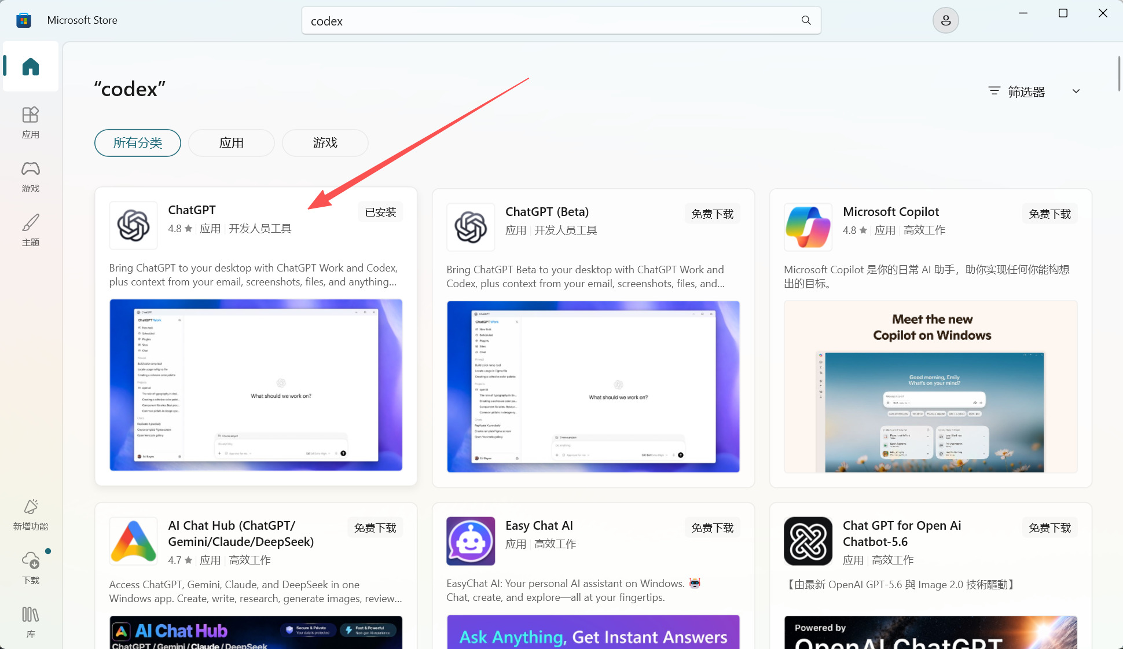
Task: Expand the 筛选器 chevron
Action: tap(1076, 91)
